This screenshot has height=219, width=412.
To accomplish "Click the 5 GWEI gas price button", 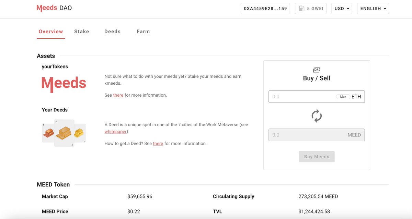I will 311,9.
